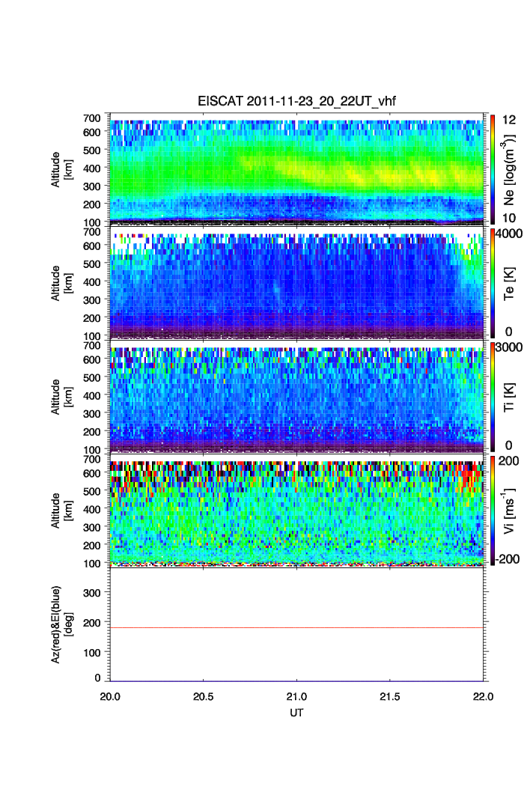Image resolution: width=530 pixels, height=795 pixels.
Task: Click the 20.5 tick label on UT axis
Action: pos(204,697)
